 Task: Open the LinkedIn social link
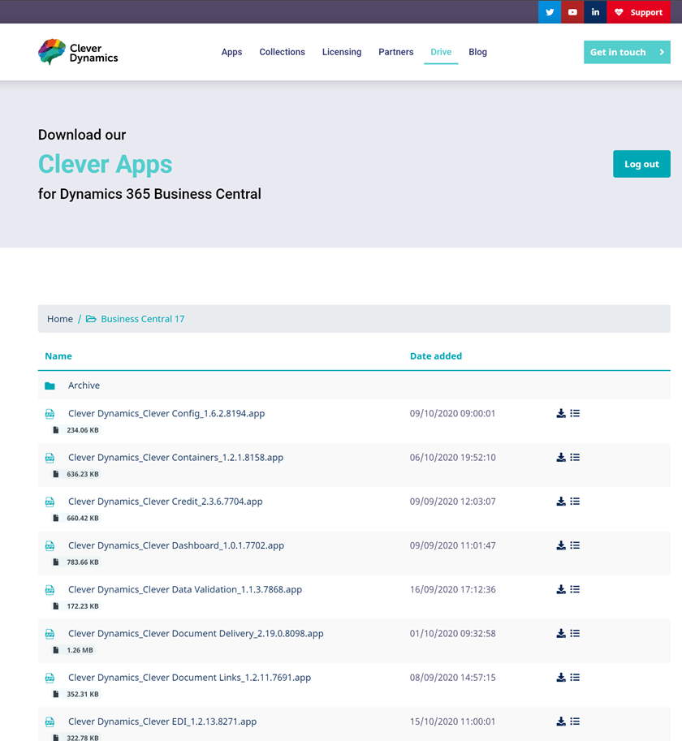pos(595,12)
